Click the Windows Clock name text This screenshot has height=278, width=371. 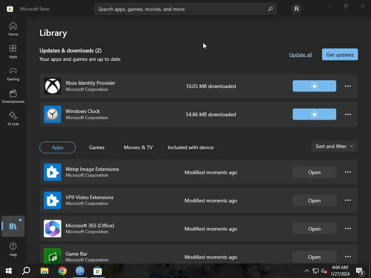pyautogui.click(x=83, y=111)
